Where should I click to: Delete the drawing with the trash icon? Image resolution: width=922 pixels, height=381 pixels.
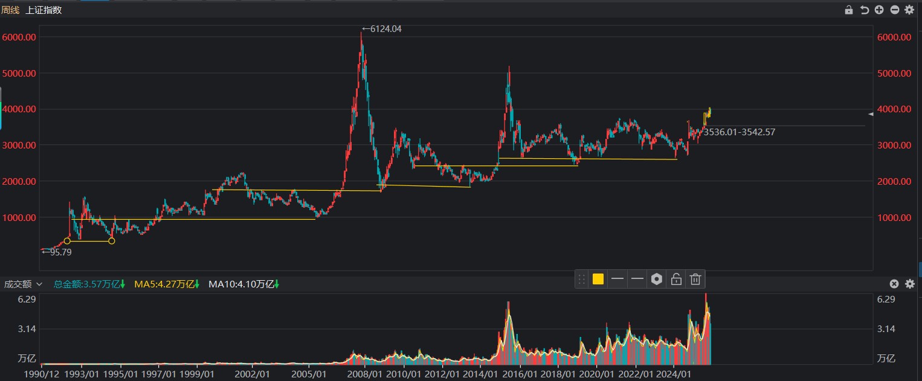pos(695,279)
